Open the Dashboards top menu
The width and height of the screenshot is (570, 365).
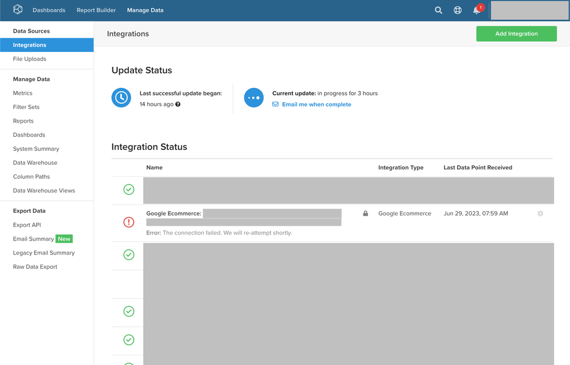pyautogui.click(x=49, y=10)
